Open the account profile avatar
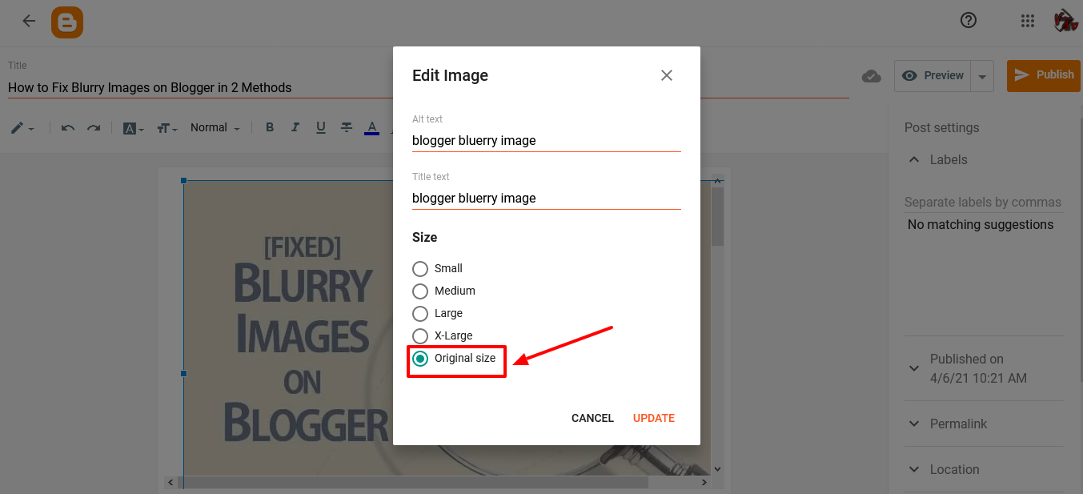The width and height of the screenshot is (1083, 494). pos(1066,21)
